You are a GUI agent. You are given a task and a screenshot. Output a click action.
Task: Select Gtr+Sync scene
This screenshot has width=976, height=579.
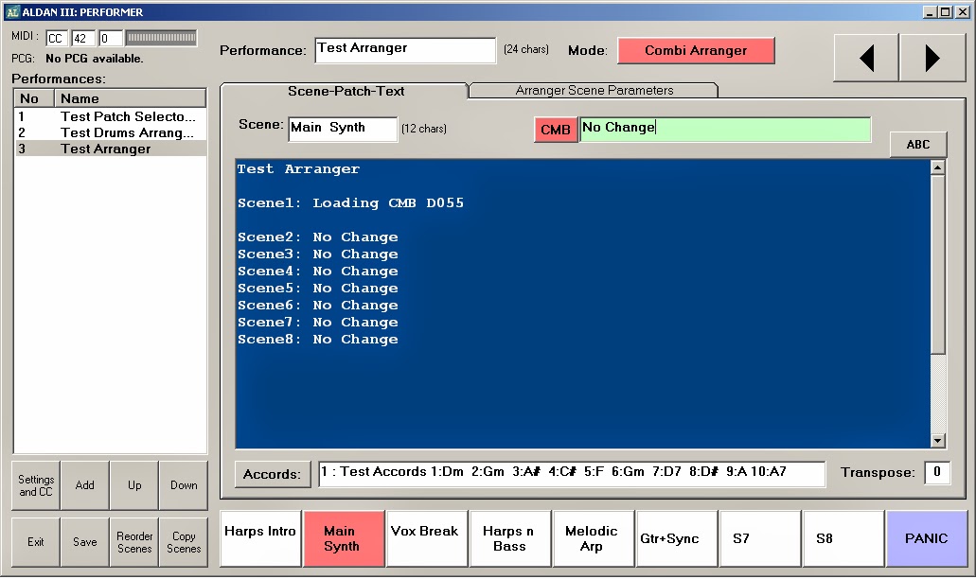pyautogui.click(x=677, y=538)
